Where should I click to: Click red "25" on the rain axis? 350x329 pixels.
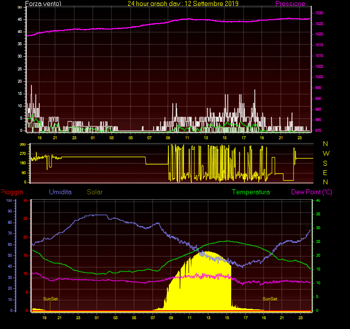(26, 219)
